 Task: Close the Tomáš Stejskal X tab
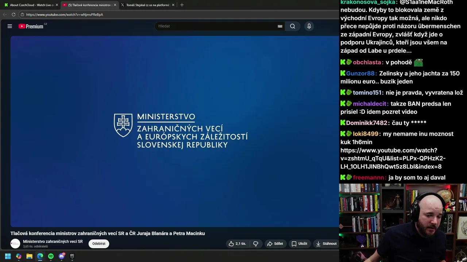[173, 5]
